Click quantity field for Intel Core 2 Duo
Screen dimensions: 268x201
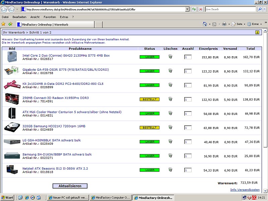pos(188,57)
